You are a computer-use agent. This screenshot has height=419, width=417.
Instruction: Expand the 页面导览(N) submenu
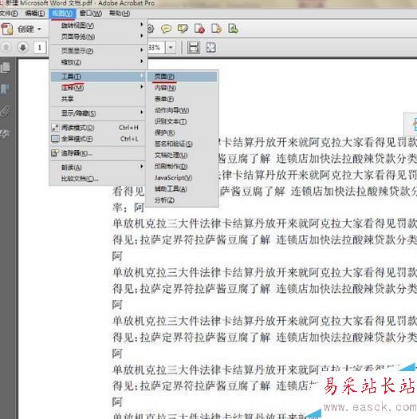(98, 37)
